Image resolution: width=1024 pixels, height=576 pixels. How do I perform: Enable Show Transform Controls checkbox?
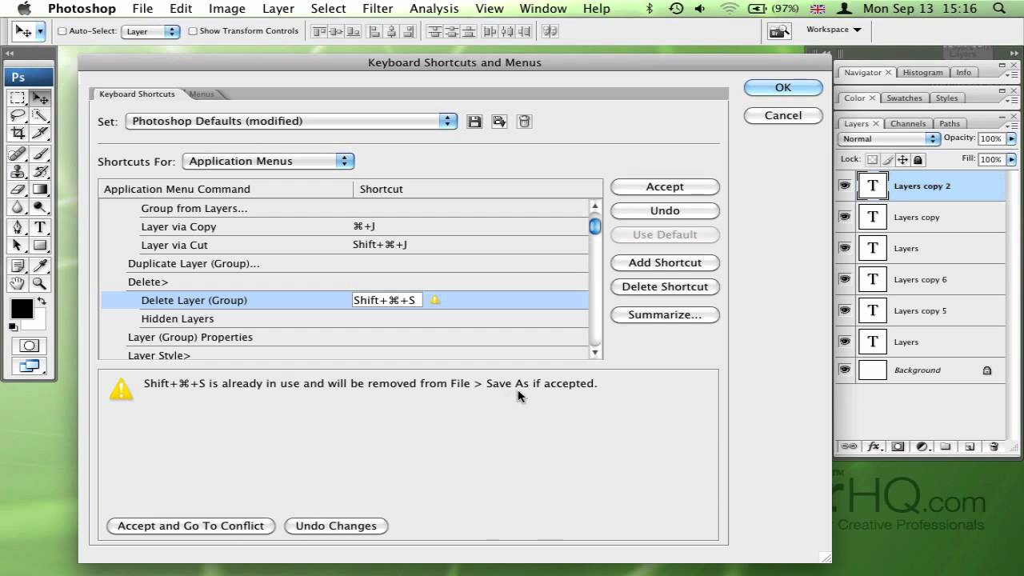click(193, 31)
